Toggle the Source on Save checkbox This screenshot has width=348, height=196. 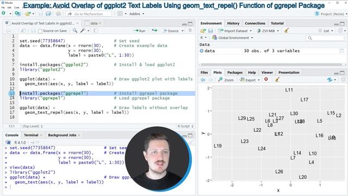pyautogui.click(x=40, y=31)
